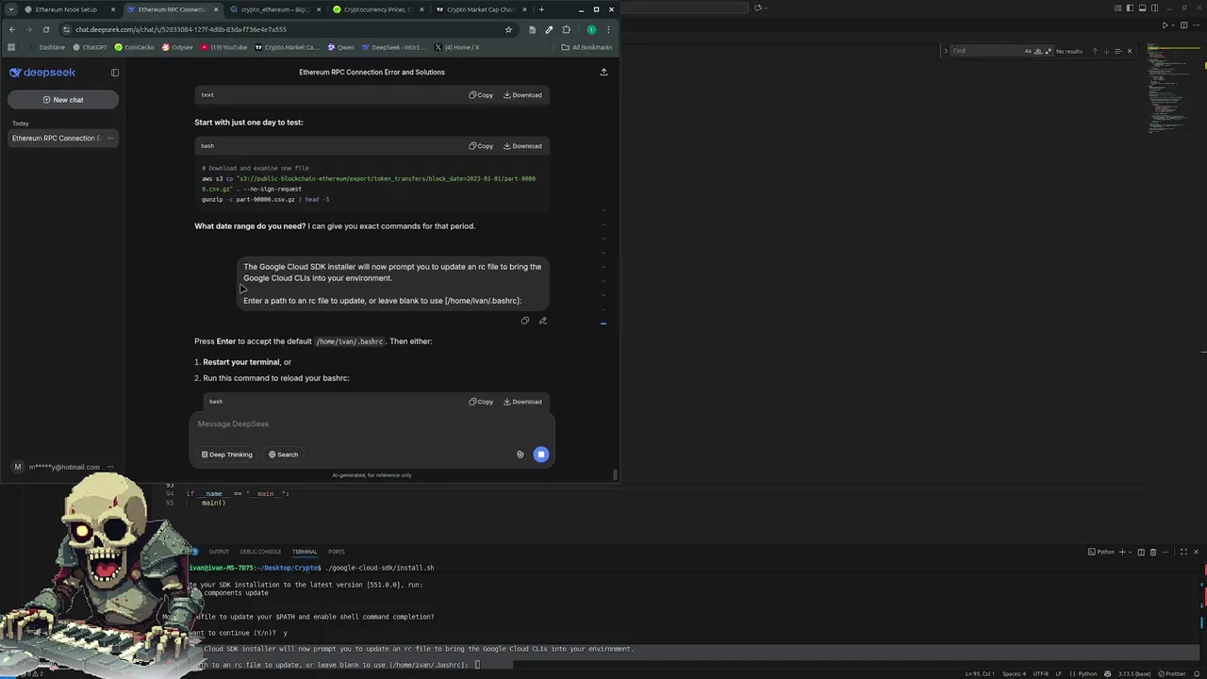
Task: Download the 'text' code block
Action: [x=522, y=95]
